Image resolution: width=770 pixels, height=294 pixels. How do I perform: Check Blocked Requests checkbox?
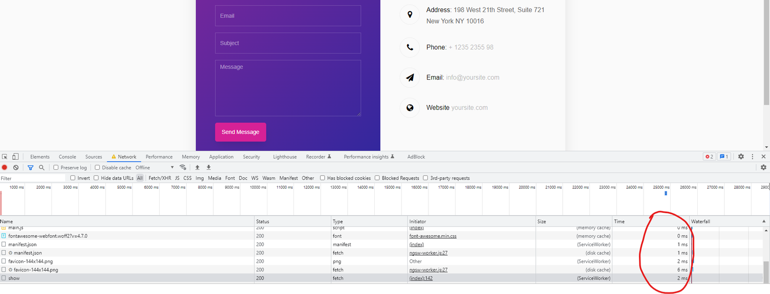coord(377,178)
